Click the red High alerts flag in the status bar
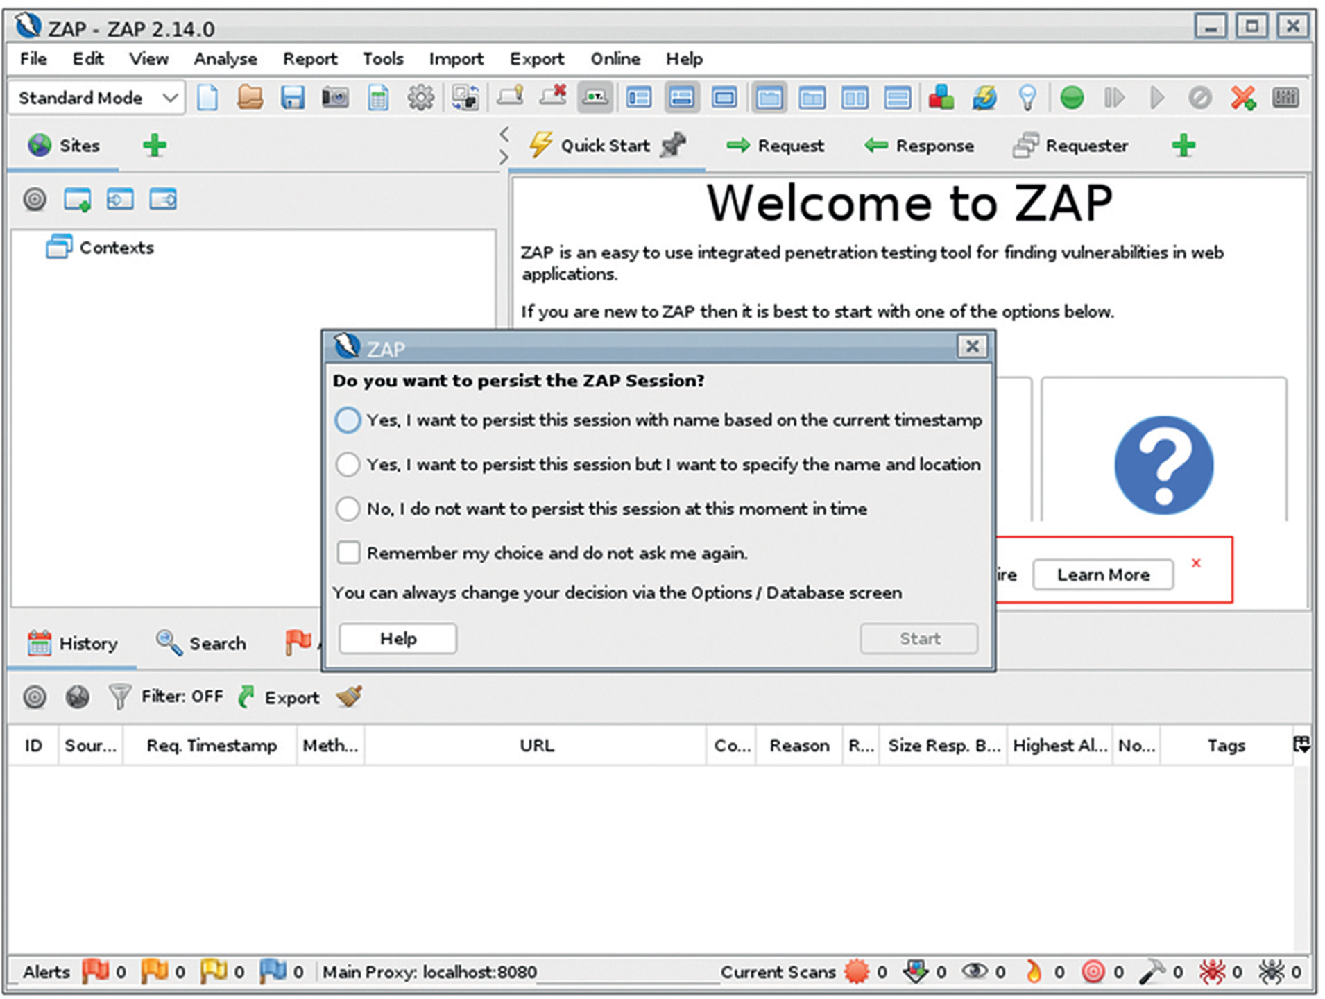 click(96, 971)
